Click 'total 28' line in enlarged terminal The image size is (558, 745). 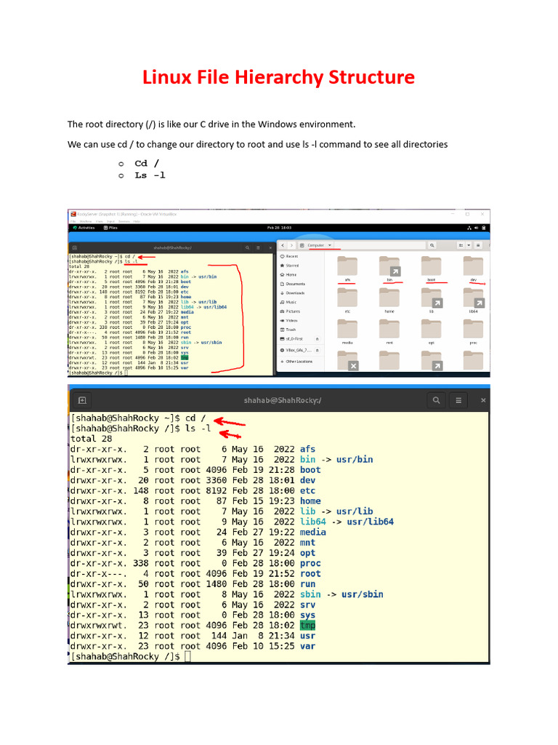tap(91, 439)
